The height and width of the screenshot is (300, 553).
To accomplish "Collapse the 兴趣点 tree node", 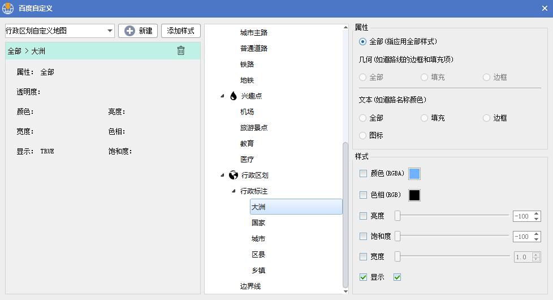I will (x=222, y=96).
